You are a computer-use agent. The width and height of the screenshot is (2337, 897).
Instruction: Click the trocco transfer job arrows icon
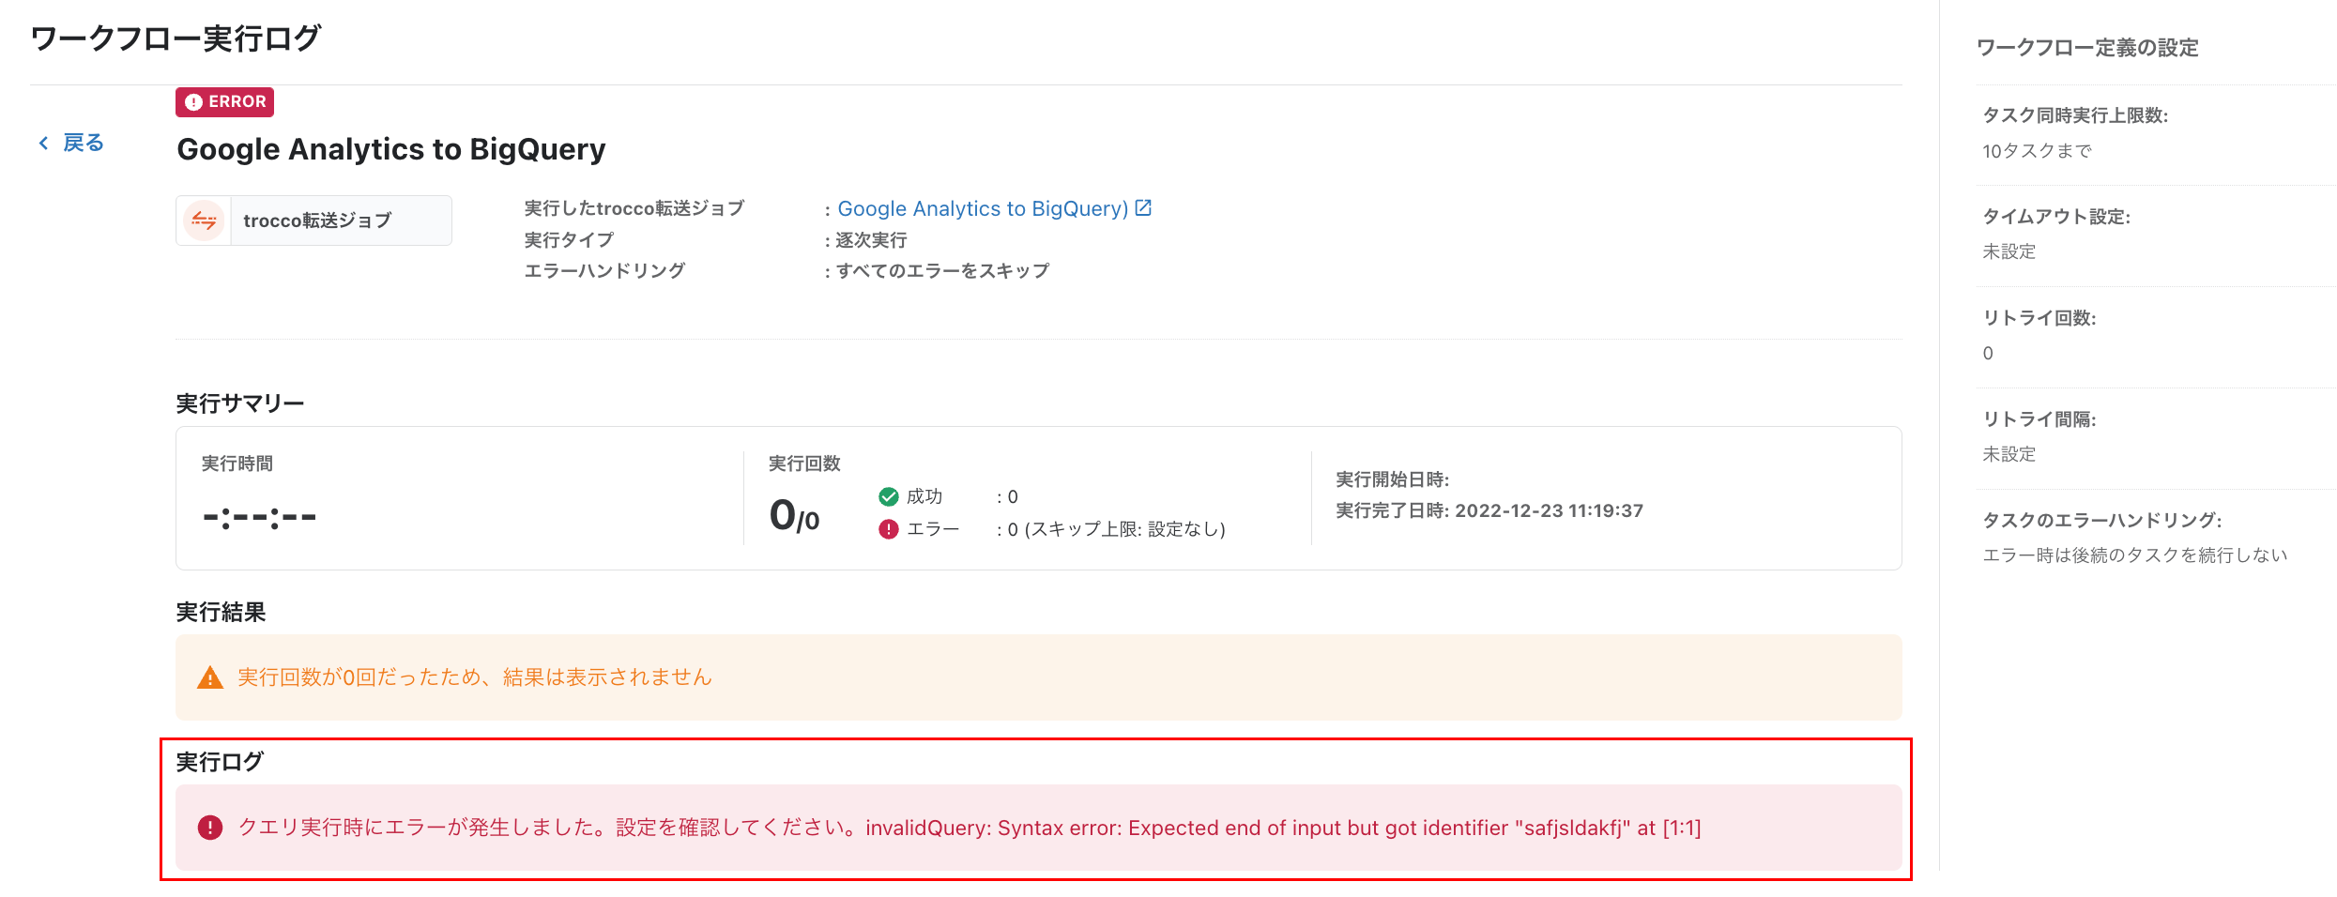[204, 220]
